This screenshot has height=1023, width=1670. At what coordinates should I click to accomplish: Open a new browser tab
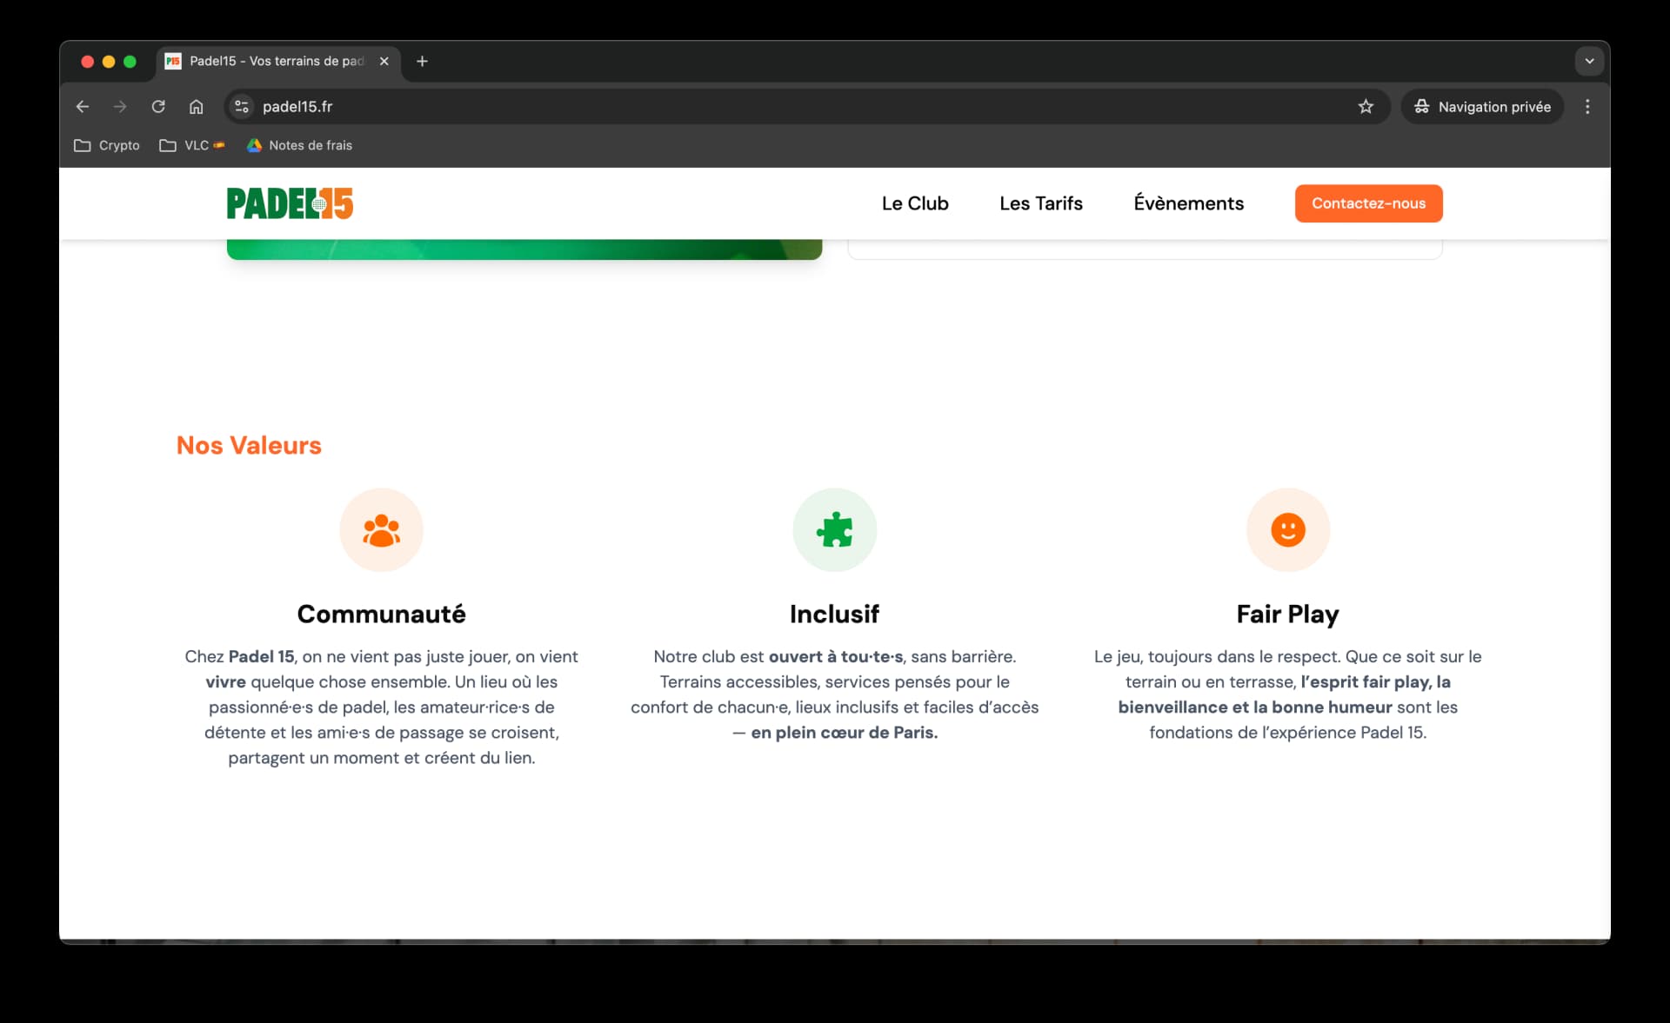(422, 62)
